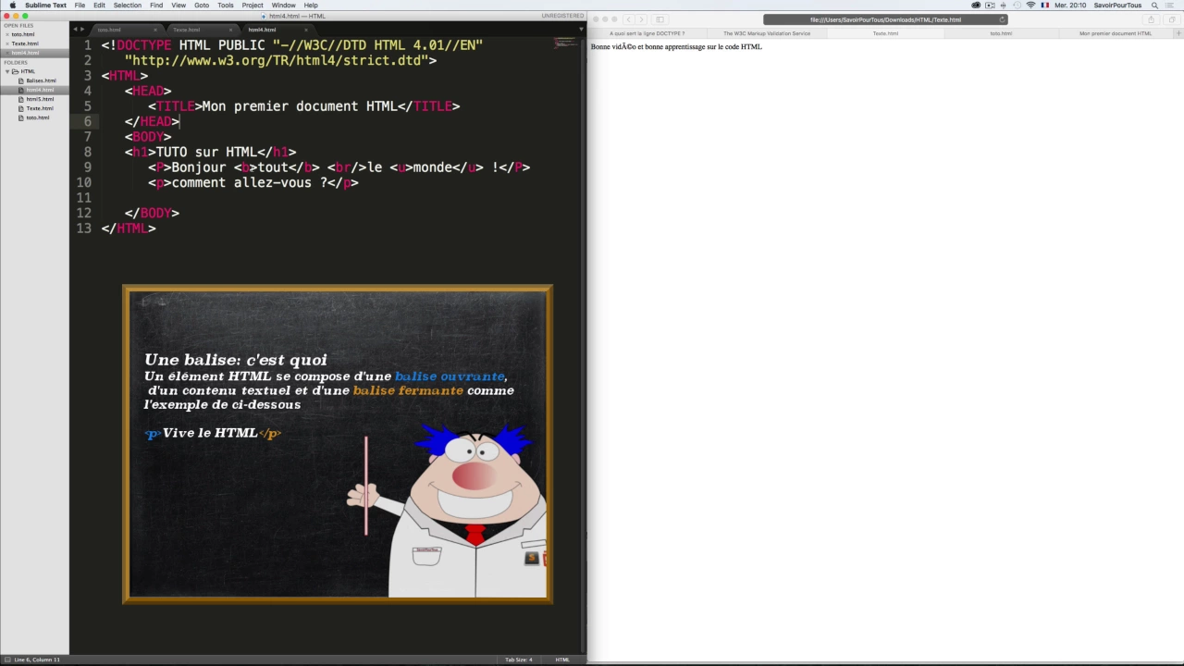Open the Selection menu
This screenshot has width=1184, height=666.
[x=128, y=6]
